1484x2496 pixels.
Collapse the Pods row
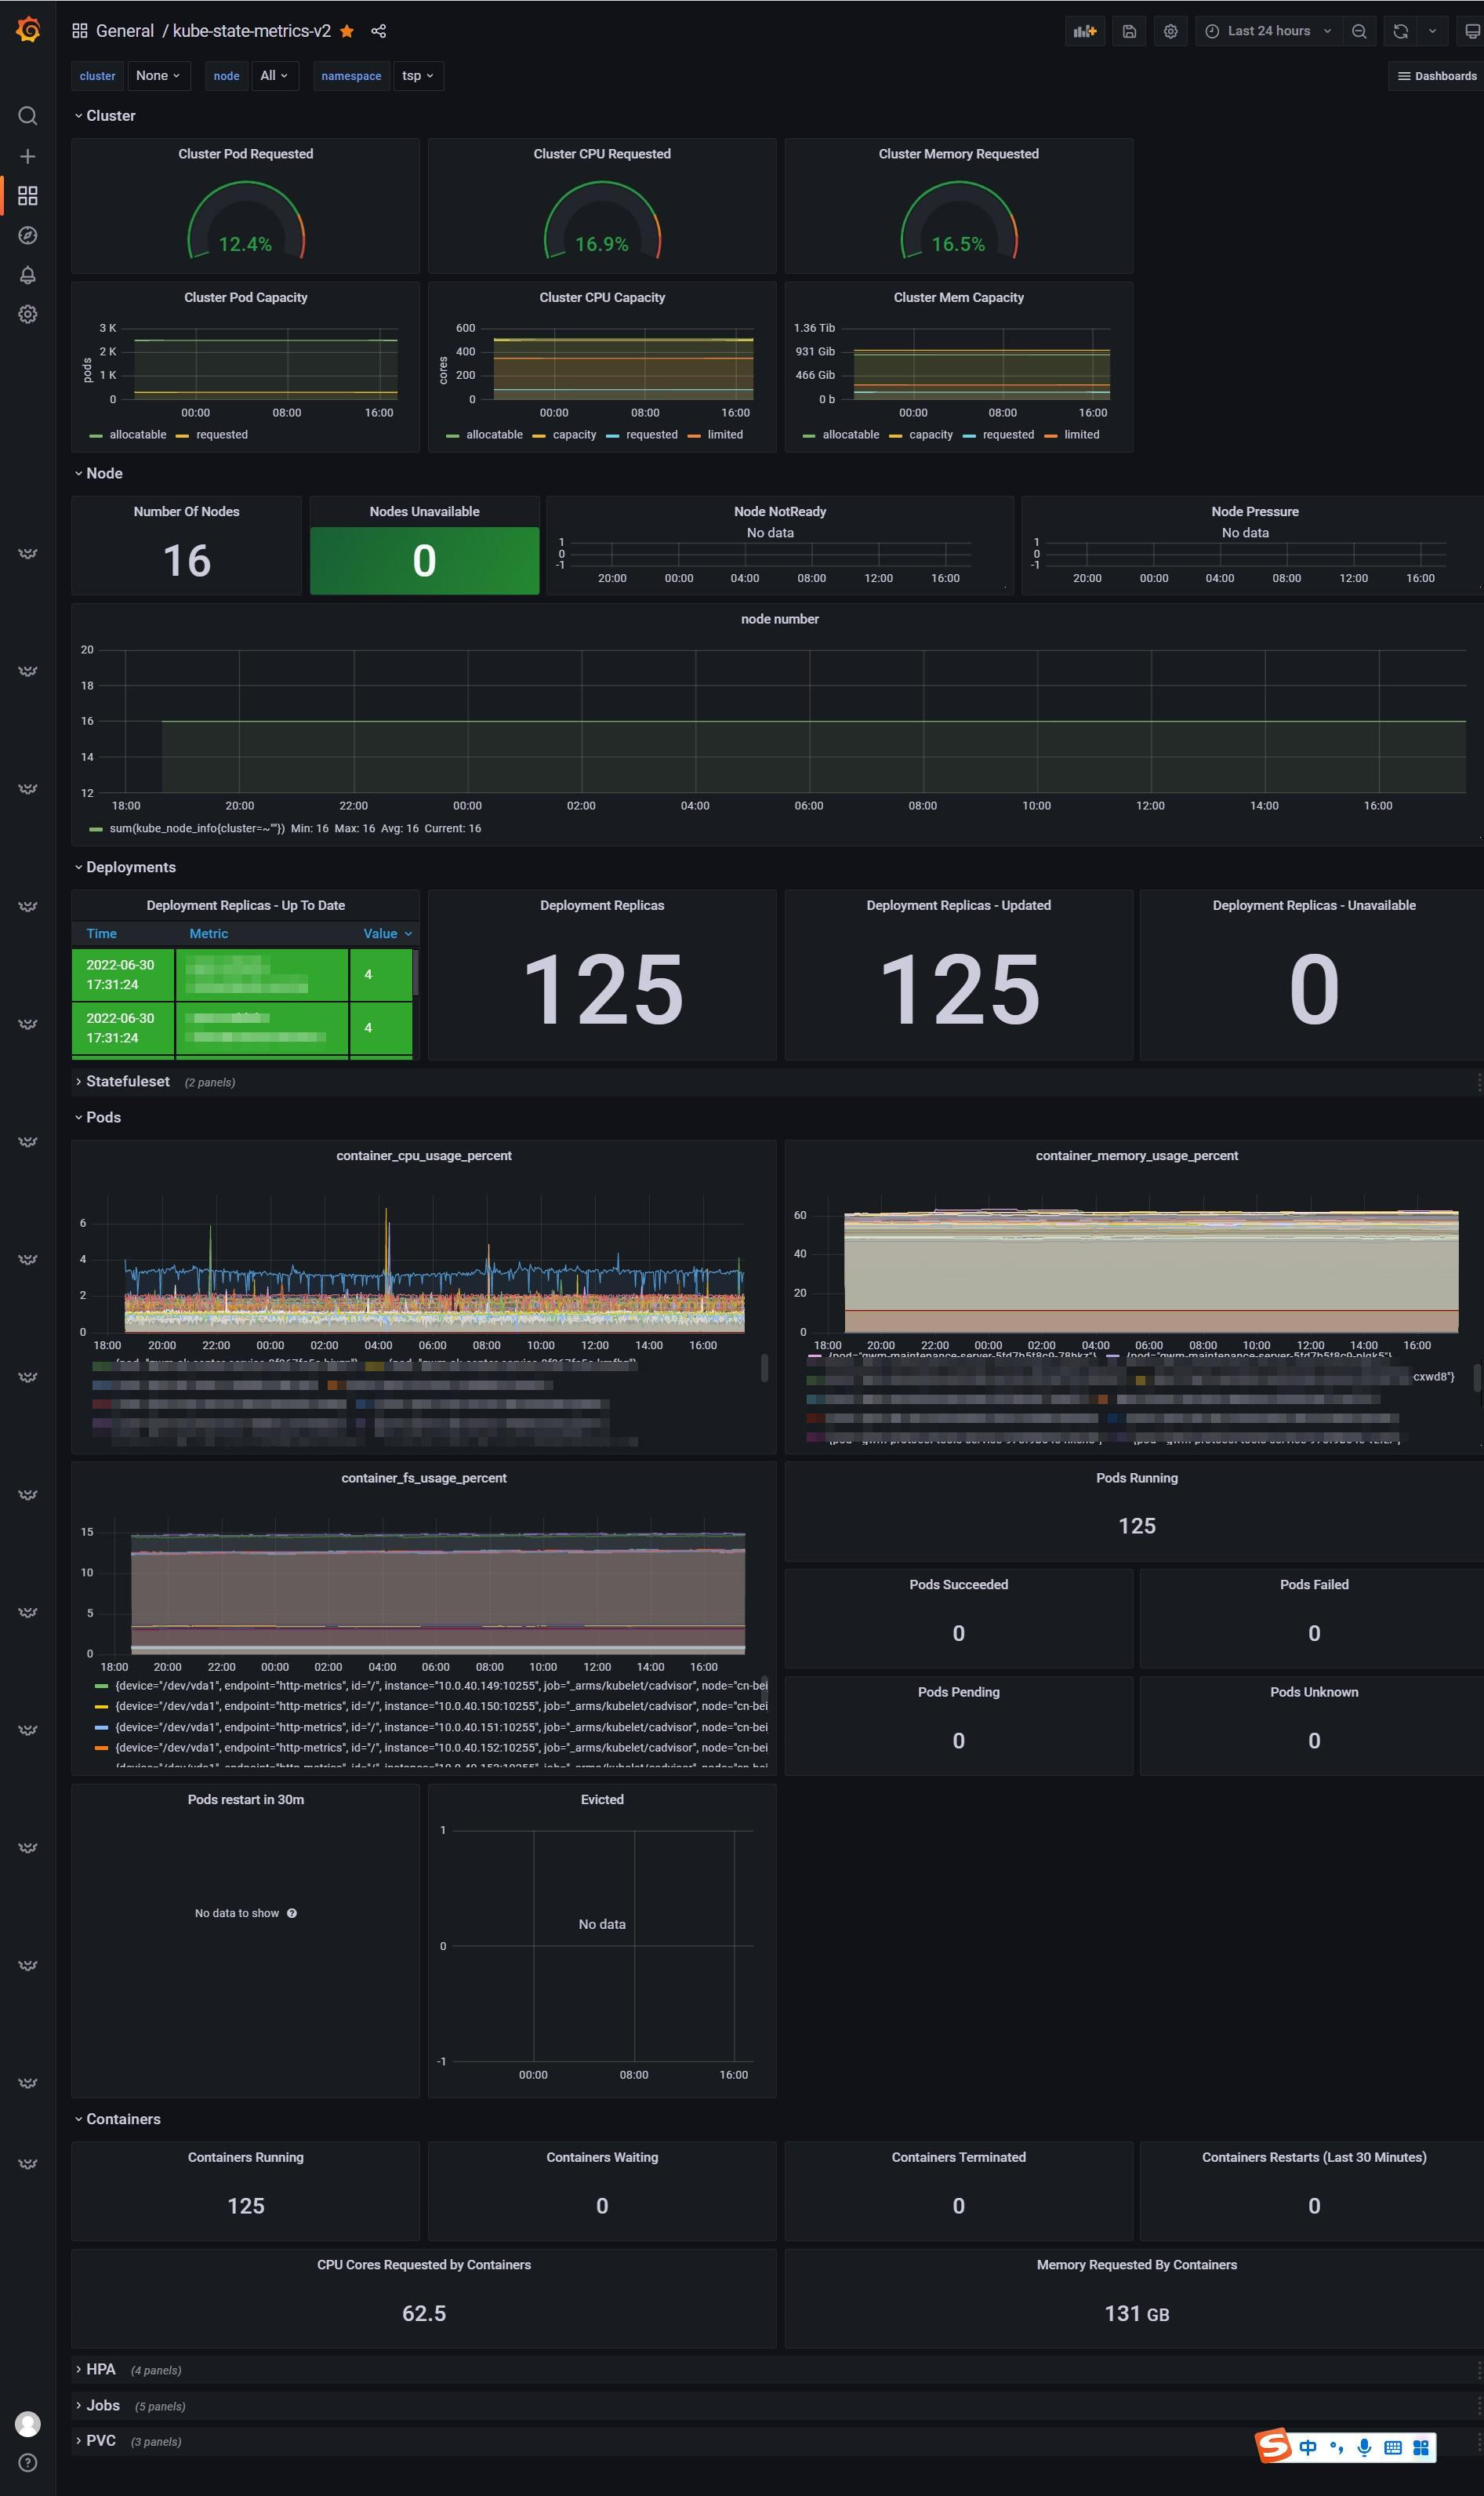[x=98, y=1118]
